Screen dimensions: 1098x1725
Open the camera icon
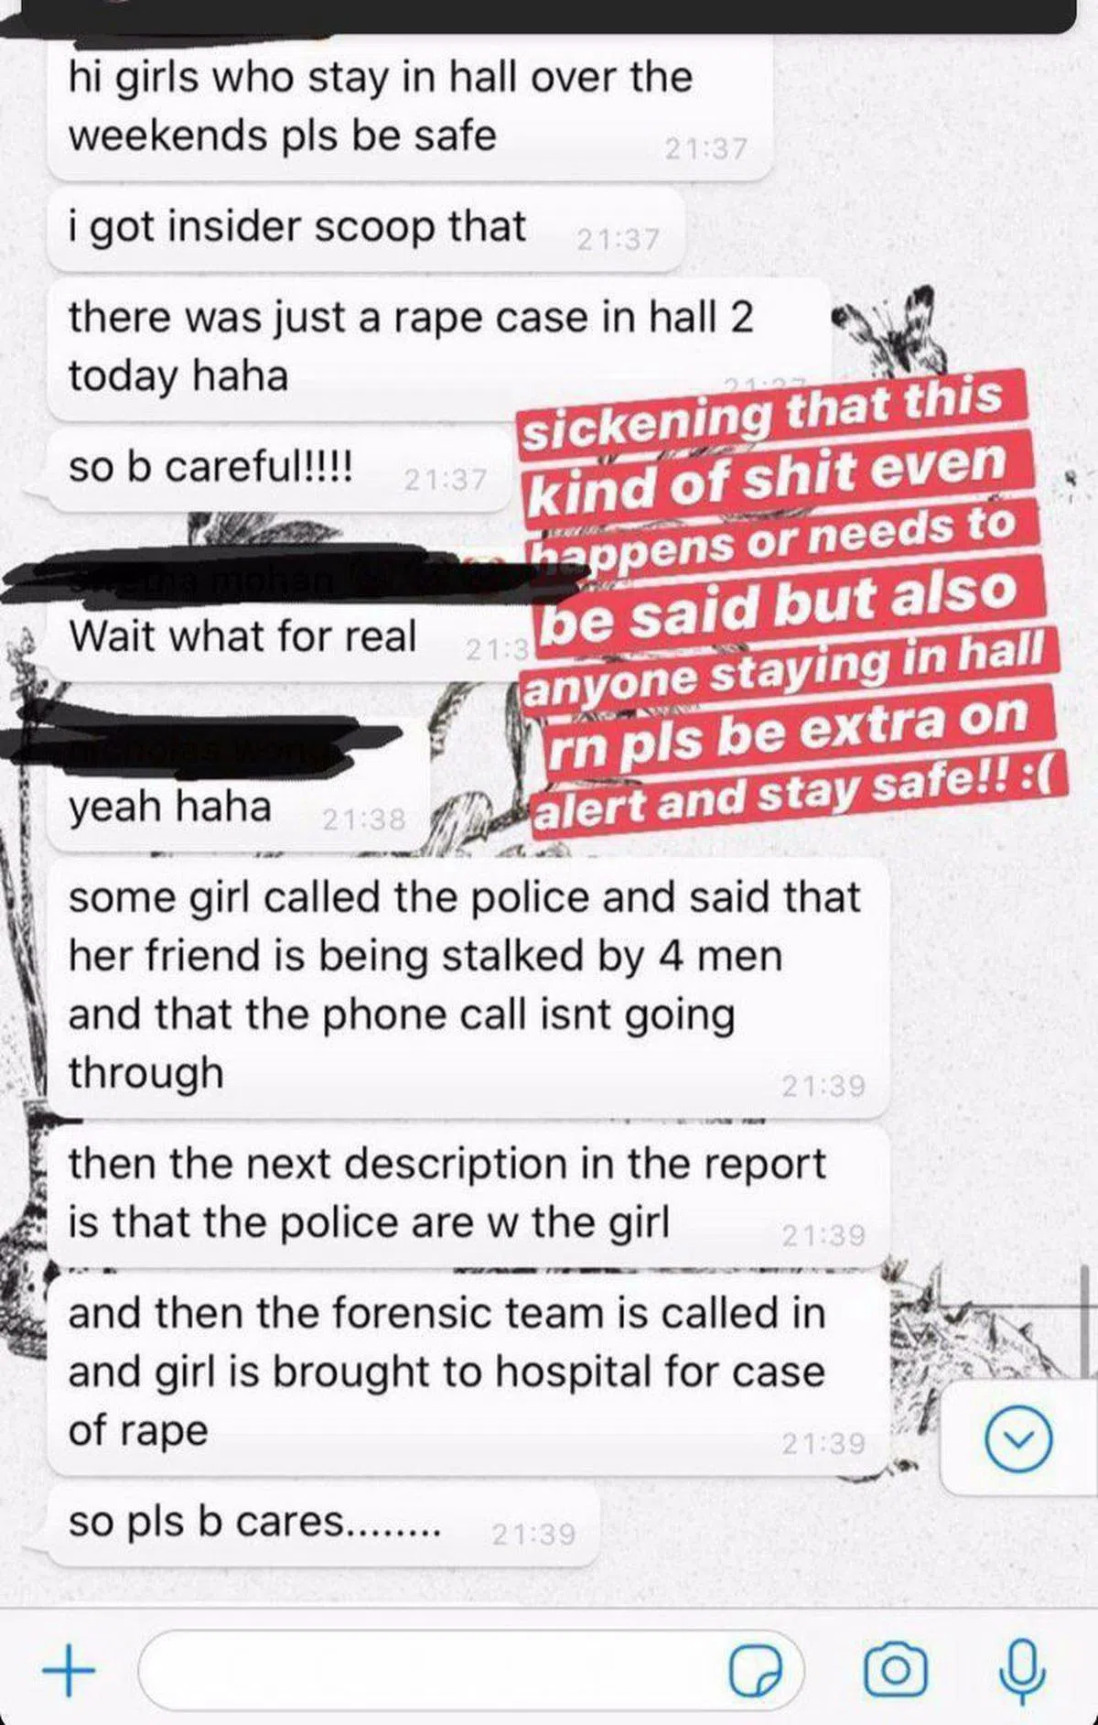coord(895,1671)
